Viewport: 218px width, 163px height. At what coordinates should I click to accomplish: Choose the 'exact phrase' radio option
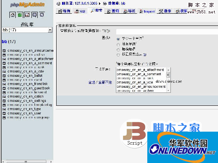(x=118, y=49)
